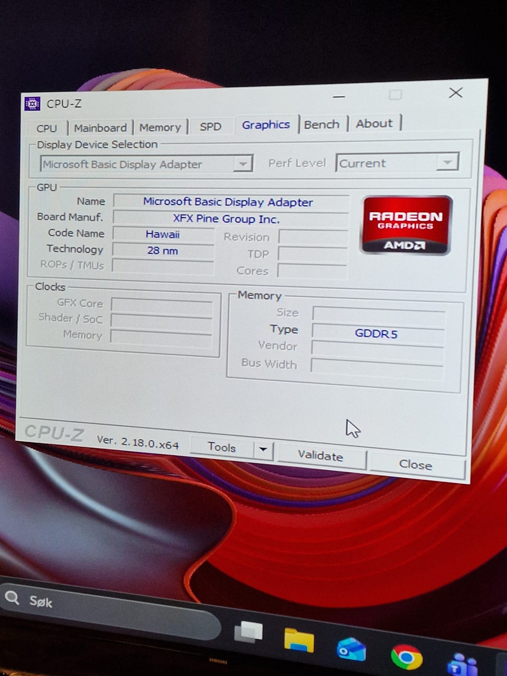Switch to the Bench tab
The height and width of the screenshot is (676, 507).
322,124
